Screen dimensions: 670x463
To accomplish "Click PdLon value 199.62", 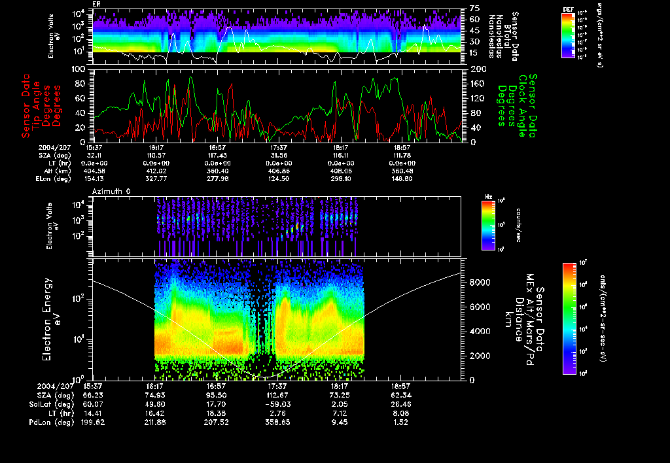I will coord(93,422).
